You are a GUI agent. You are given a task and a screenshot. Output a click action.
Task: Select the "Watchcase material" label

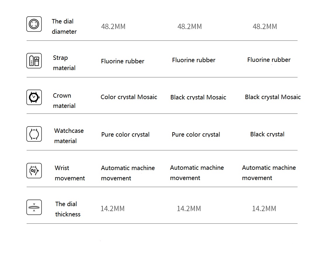tap(69, 136)
